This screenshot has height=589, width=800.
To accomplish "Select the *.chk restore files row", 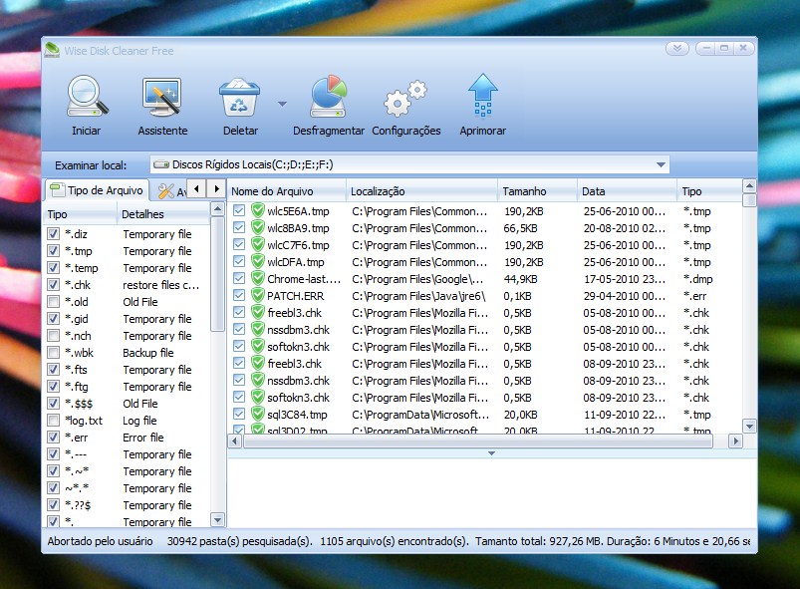I will pyautogui.click(x=128, y=285).
